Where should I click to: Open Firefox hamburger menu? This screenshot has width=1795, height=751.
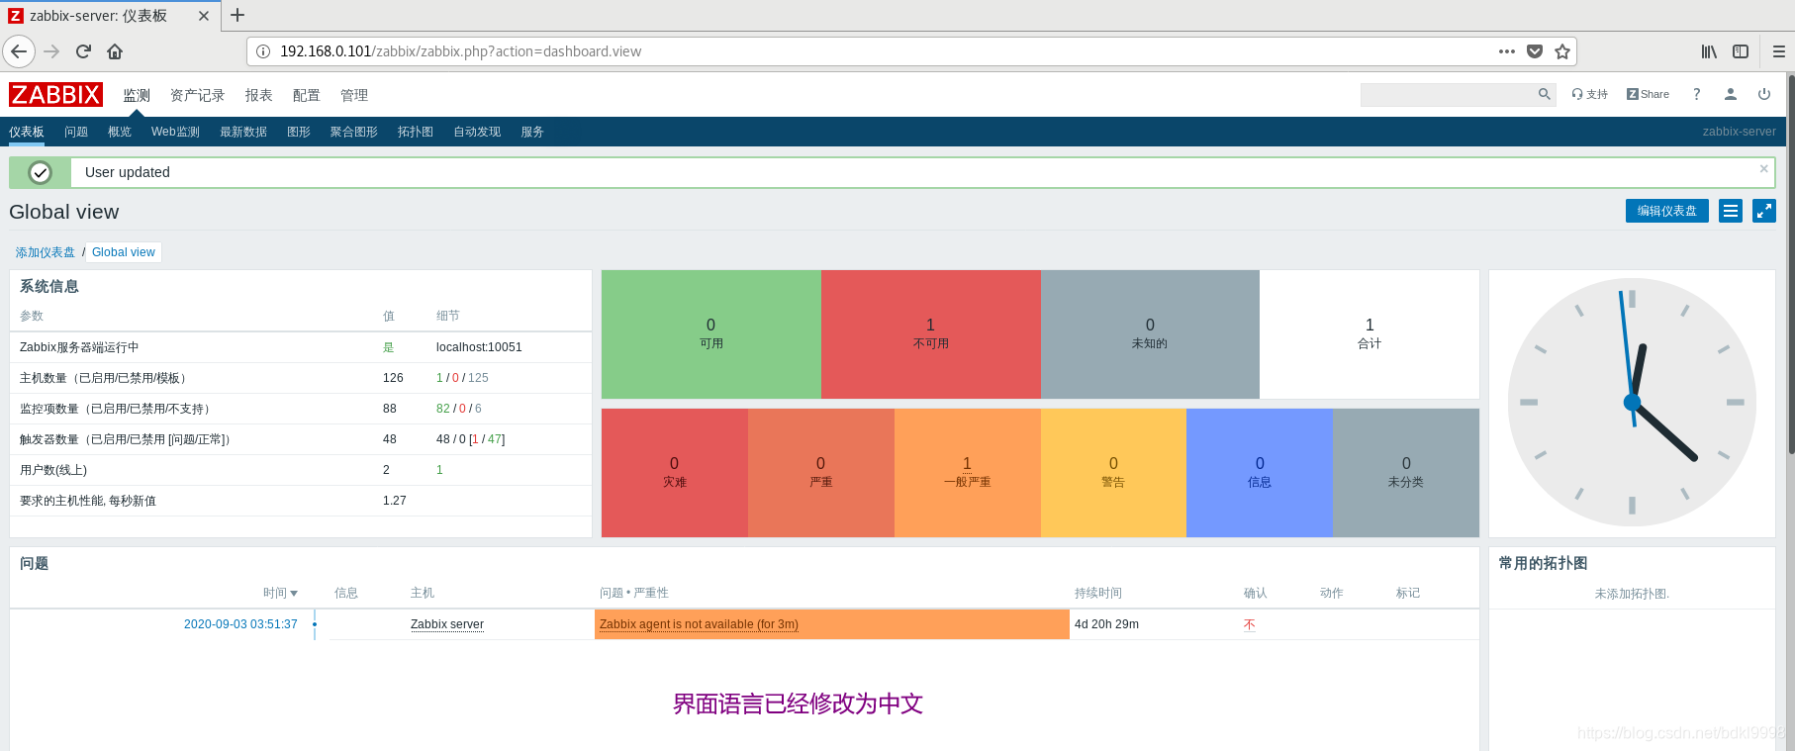1778,51
